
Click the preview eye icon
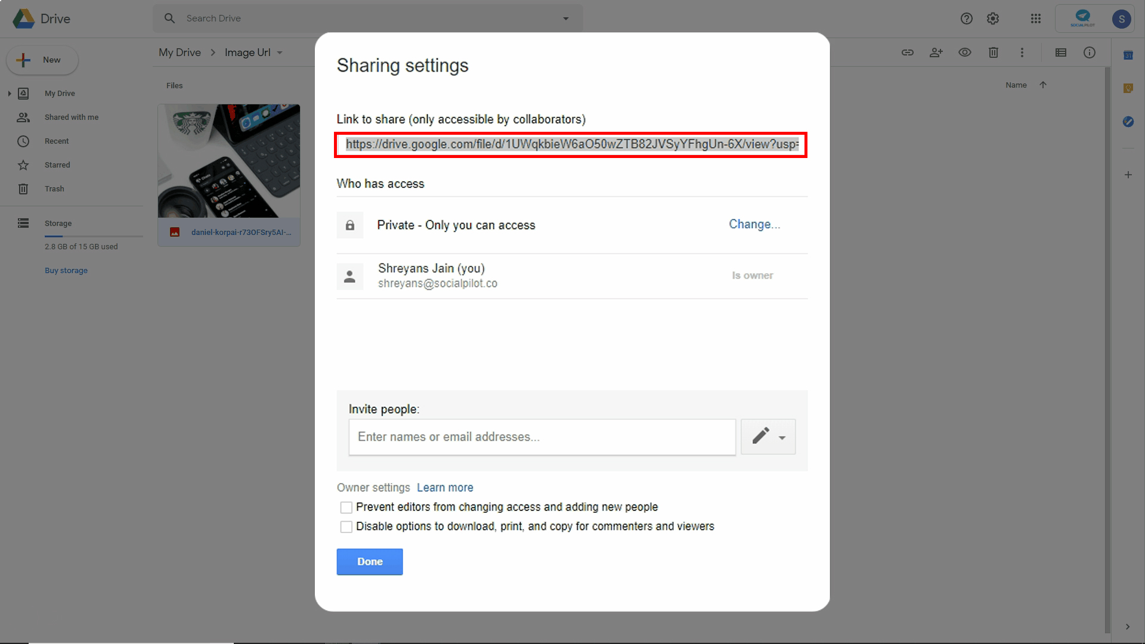point(964,52)
